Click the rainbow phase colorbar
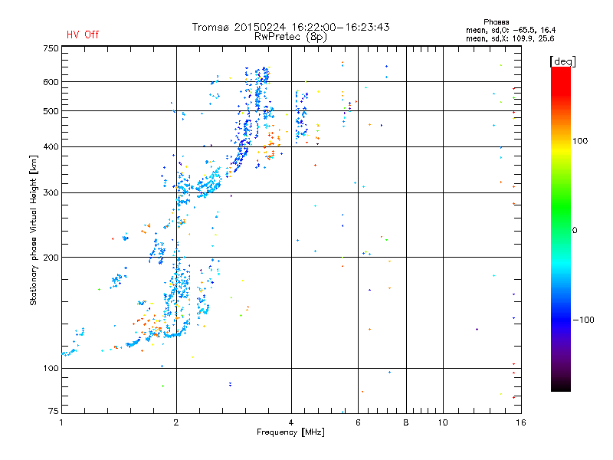Screen dimensions: 613x460 pos(561,228)
